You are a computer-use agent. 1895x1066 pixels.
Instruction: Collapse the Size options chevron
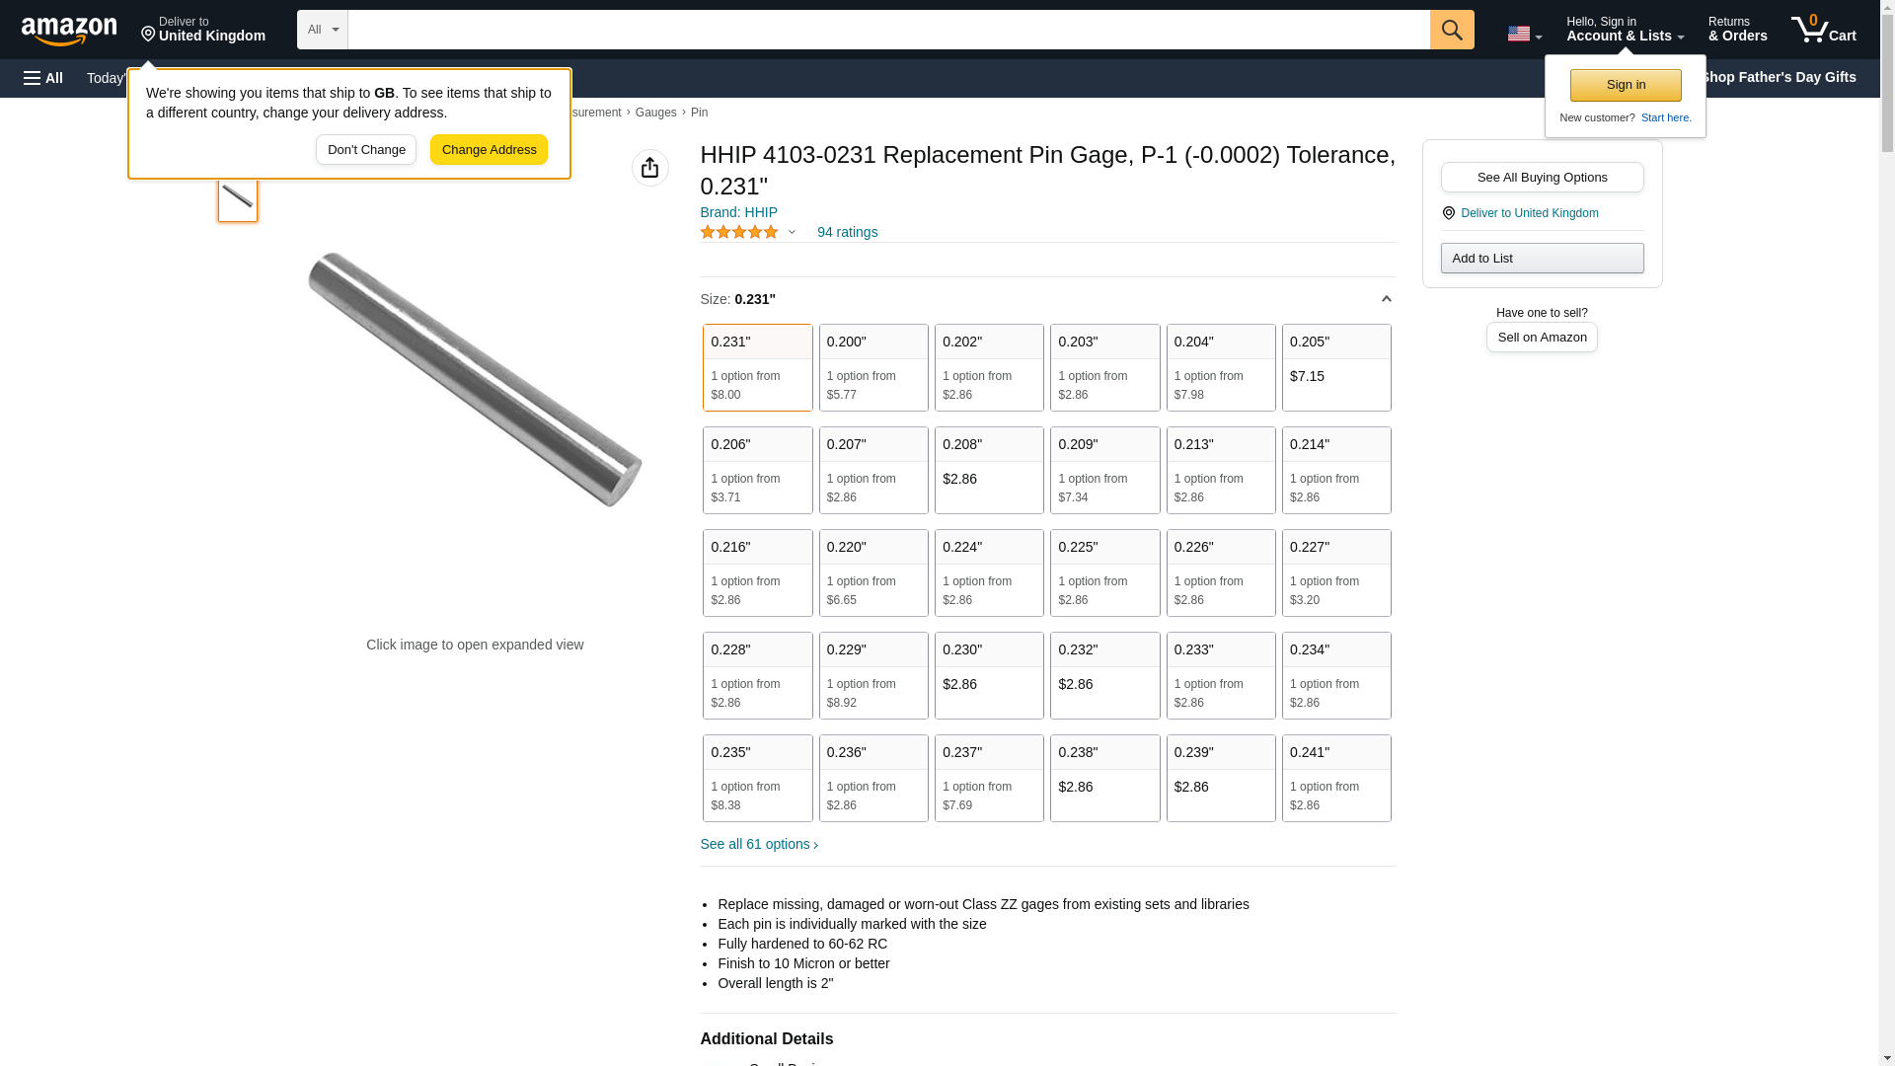click(1386, 299)
